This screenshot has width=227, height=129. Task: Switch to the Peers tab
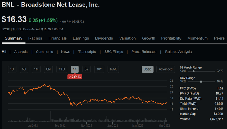pos(219,38)
